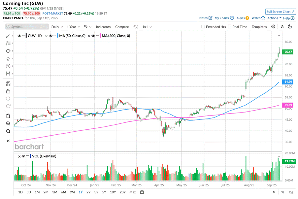Image resolution: width=298 pixels, height=199 pixels.
Task: Open the 1x1 layout dropdown
Action: click(x=147, y=27)
